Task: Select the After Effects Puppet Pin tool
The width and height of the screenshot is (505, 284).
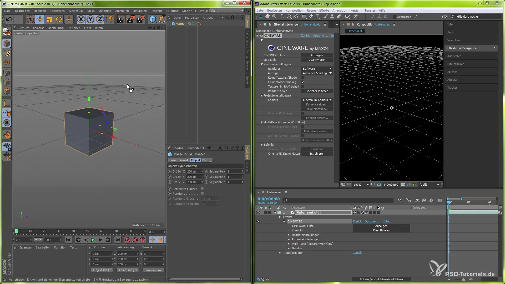Action: pos(356,17)
